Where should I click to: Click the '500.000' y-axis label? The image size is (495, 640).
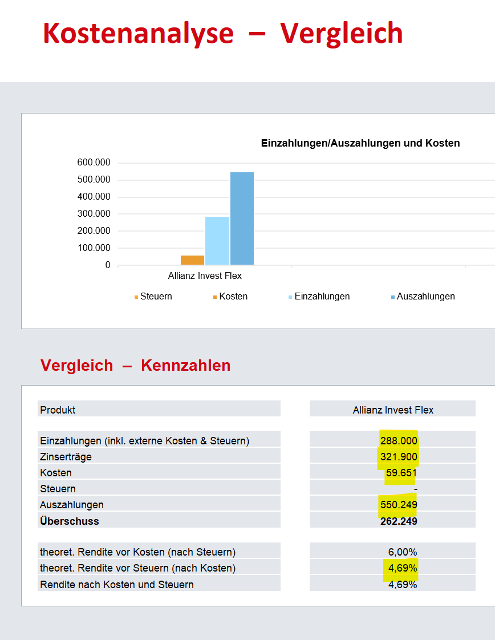(x=94, y=180)
